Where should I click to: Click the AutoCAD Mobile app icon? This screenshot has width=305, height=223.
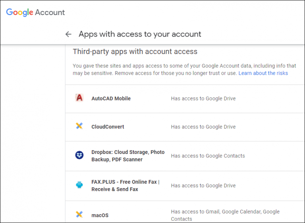79,98
